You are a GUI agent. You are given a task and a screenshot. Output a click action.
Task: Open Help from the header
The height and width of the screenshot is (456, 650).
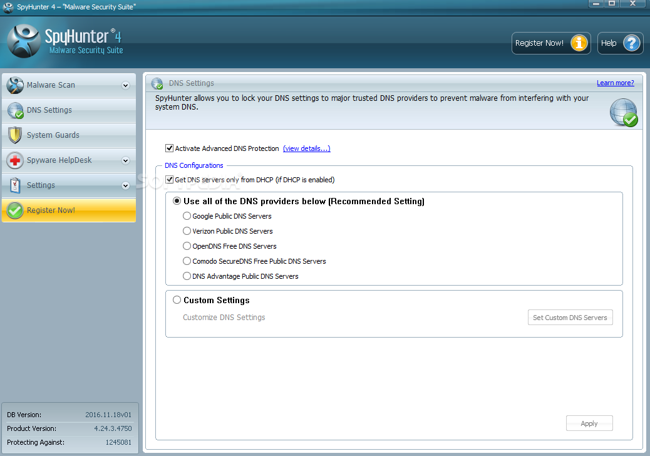(620, 43)
